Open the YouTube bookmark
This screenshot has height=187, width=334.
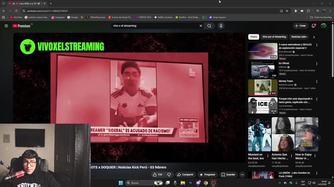[16, 17]
